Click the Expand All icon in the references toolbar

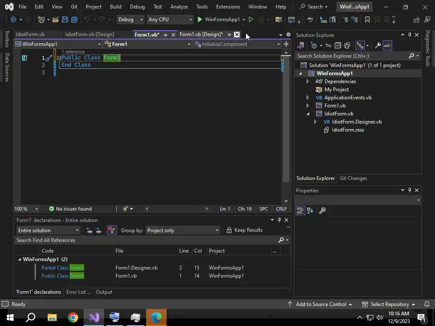(99, 230)
